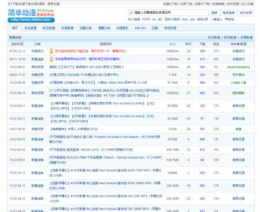The image size is (260, 212).
Task: Click download count 484
Action: (202, 83)
